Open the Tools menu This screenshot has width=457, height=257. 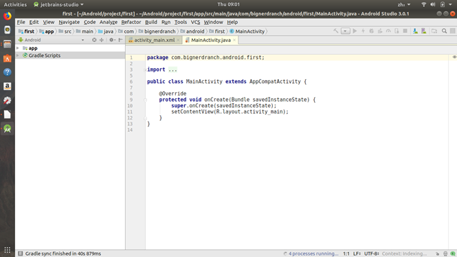click(181, 22)
